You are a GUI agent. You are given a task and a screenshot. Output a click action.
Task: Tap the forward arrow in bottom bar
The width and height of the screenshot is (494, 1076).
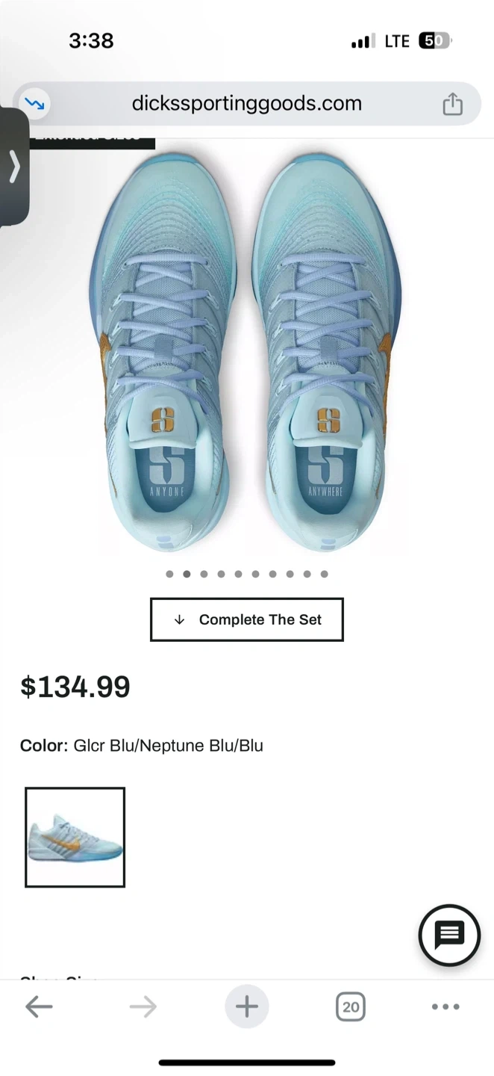(143, 1007)
